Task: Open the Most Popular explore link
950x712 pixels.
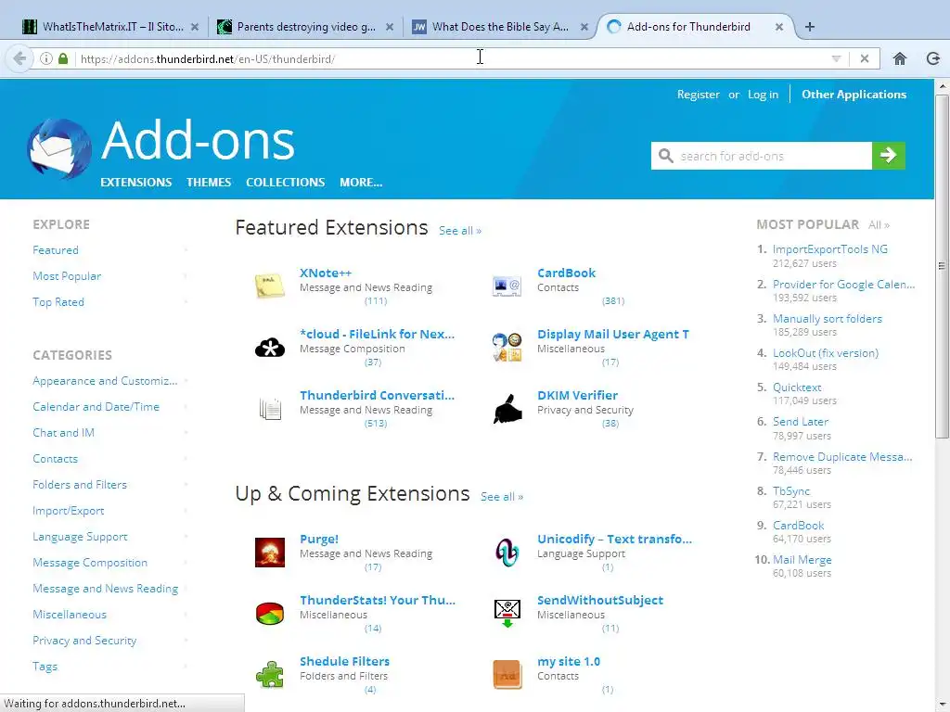Action: (x=67, y=276)
